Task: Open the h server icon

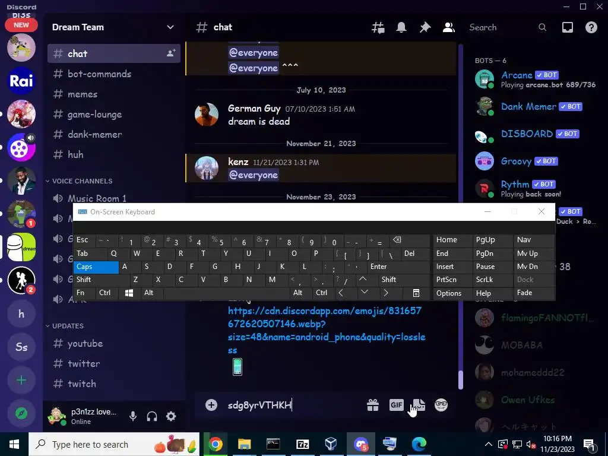Action: pos(21,313)
